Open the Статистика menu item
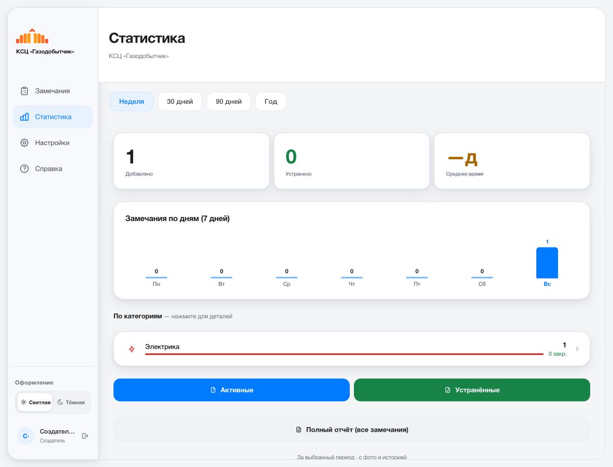 53,117
